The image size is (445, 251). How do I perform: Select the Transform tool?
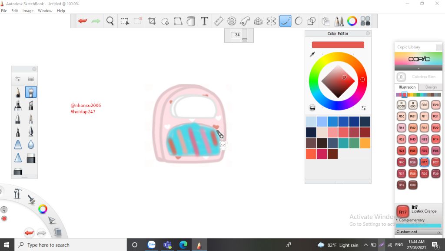tap(178, 21)
